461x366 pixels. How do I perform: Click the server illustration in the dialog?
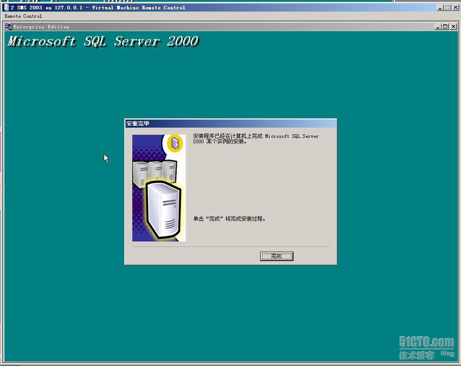(159, 188)
